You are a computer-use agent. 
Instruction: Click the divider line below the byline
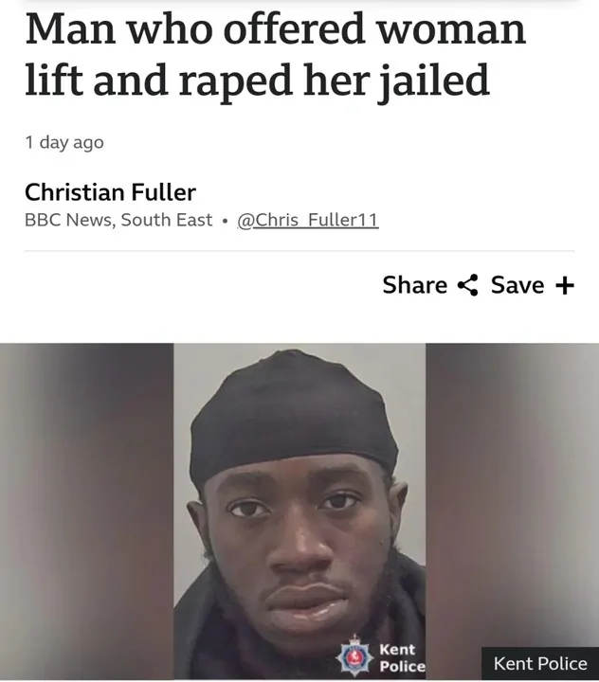299,251
